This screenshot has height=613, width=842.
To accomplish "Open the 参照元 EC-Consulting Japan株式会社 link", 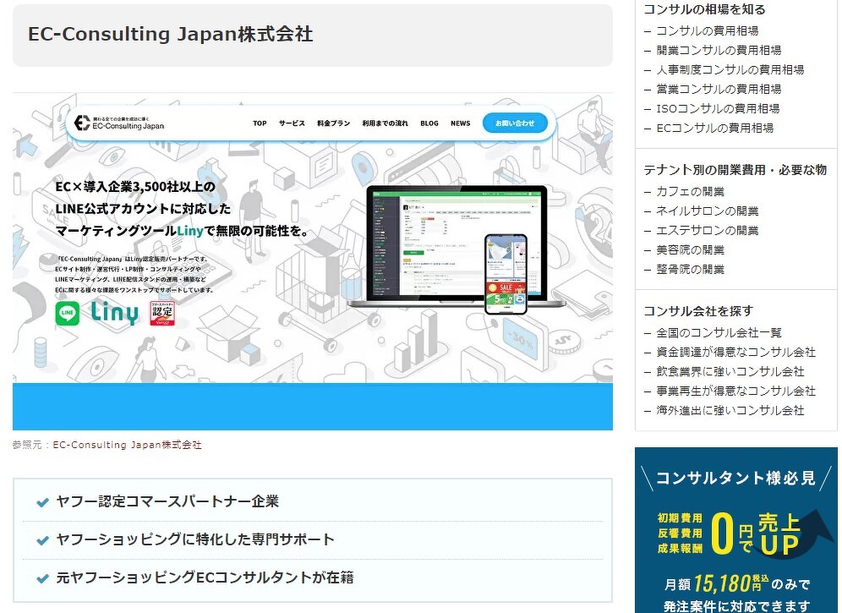I will click(127, 445).
